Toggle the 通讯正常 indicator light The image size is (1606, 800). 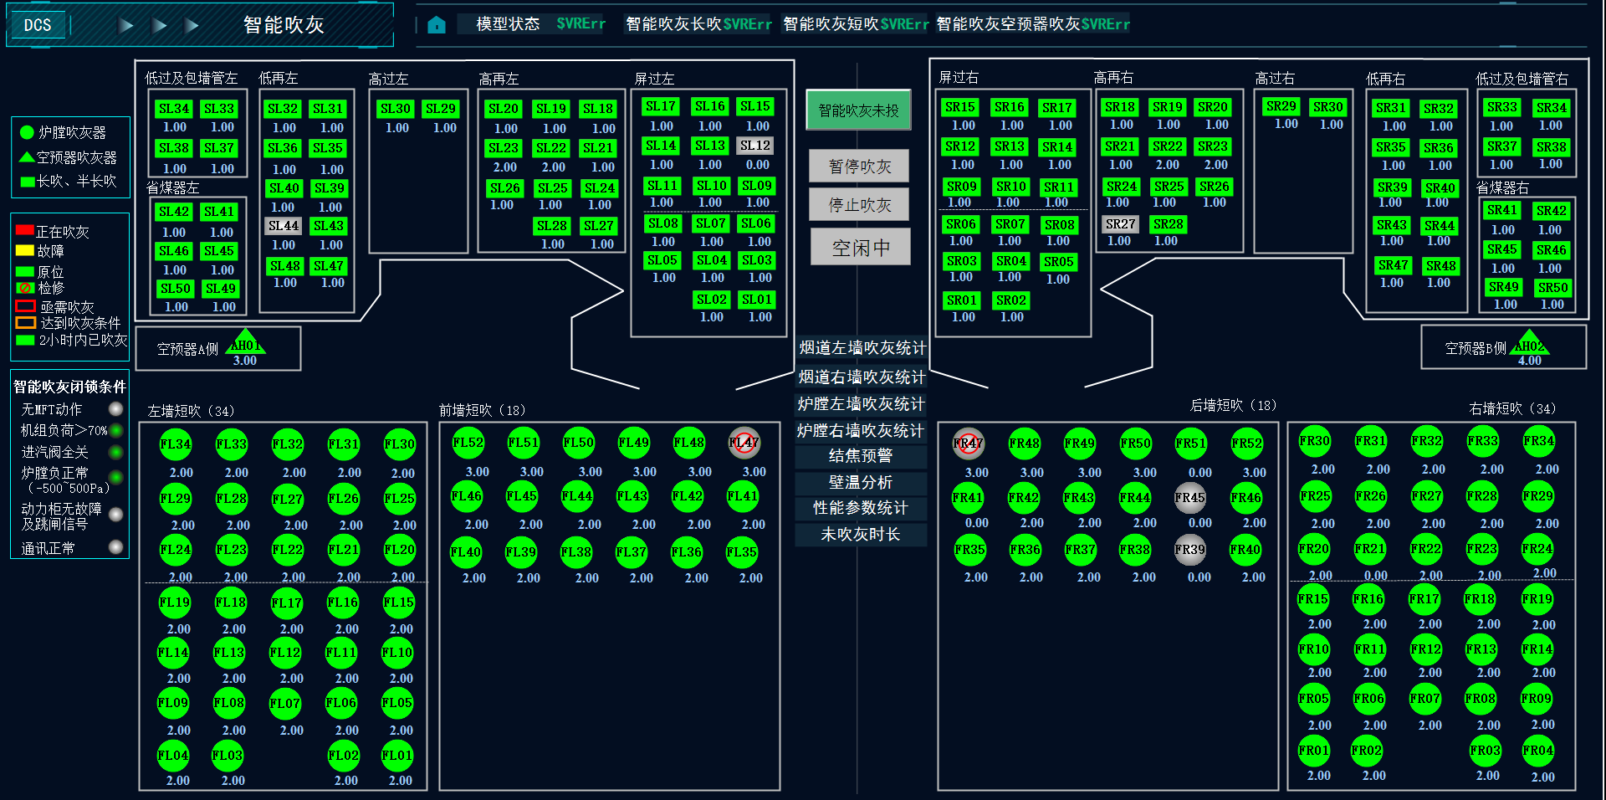point(115,548)
